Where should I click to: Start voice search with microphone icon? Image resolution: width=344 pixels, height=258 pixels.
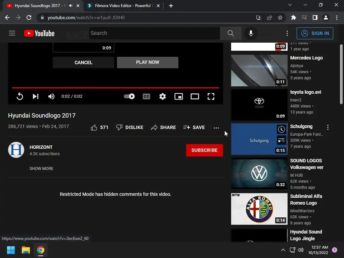(x=251, y=33)
